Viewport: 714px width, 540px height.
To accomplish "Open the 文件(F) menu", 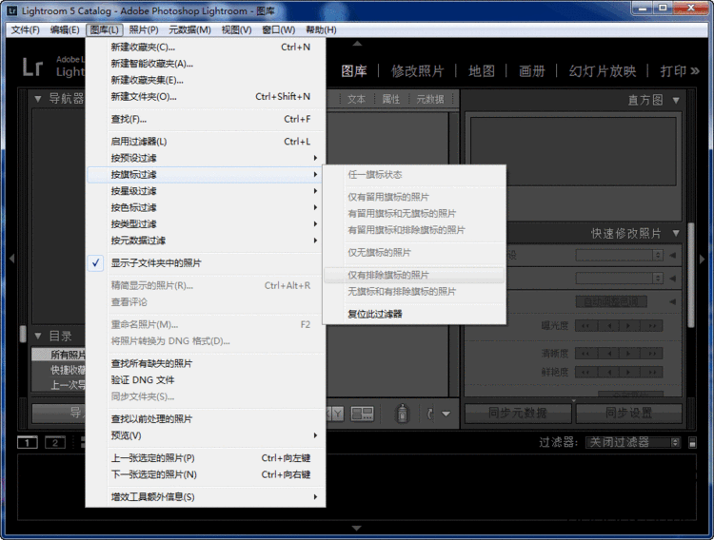I will click(x=26, y=30).
